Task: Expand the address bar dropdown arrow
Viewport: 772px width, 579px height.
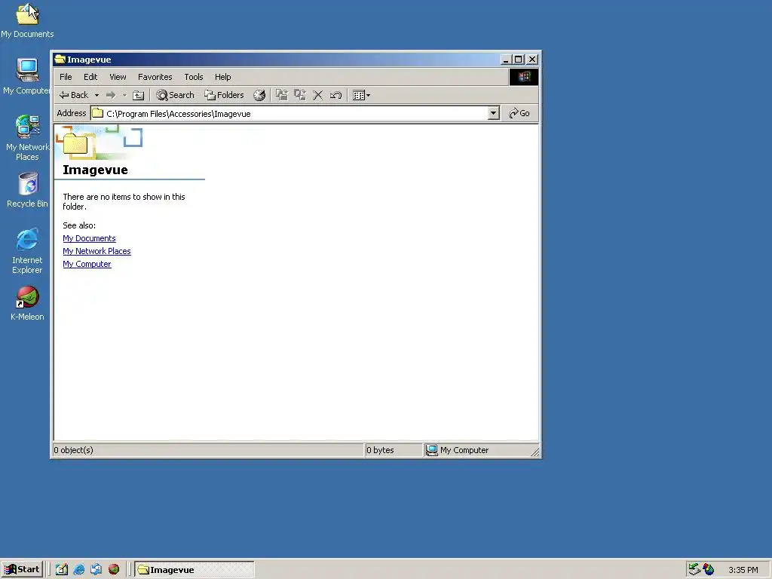Action: (493, 114)
